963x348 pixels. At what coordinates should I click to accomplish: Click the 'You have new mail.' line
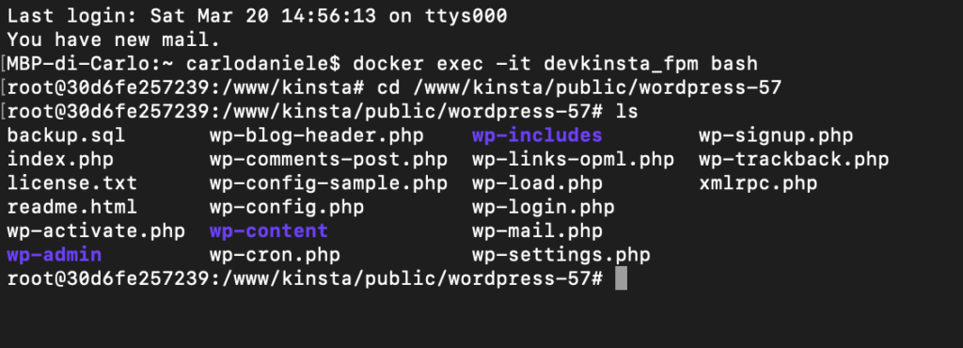[x=114, y=40]
